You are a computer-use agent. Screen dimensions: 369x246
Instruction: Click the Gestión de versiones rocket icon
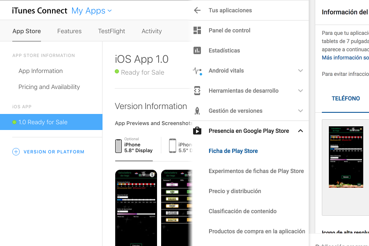coord(197,111)
